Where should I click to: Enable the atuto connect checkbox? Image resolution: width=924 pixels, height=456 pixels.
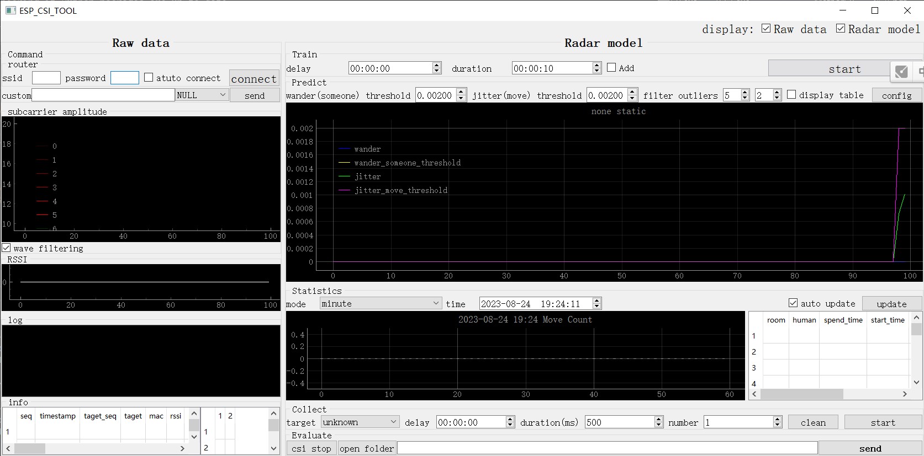149,78
